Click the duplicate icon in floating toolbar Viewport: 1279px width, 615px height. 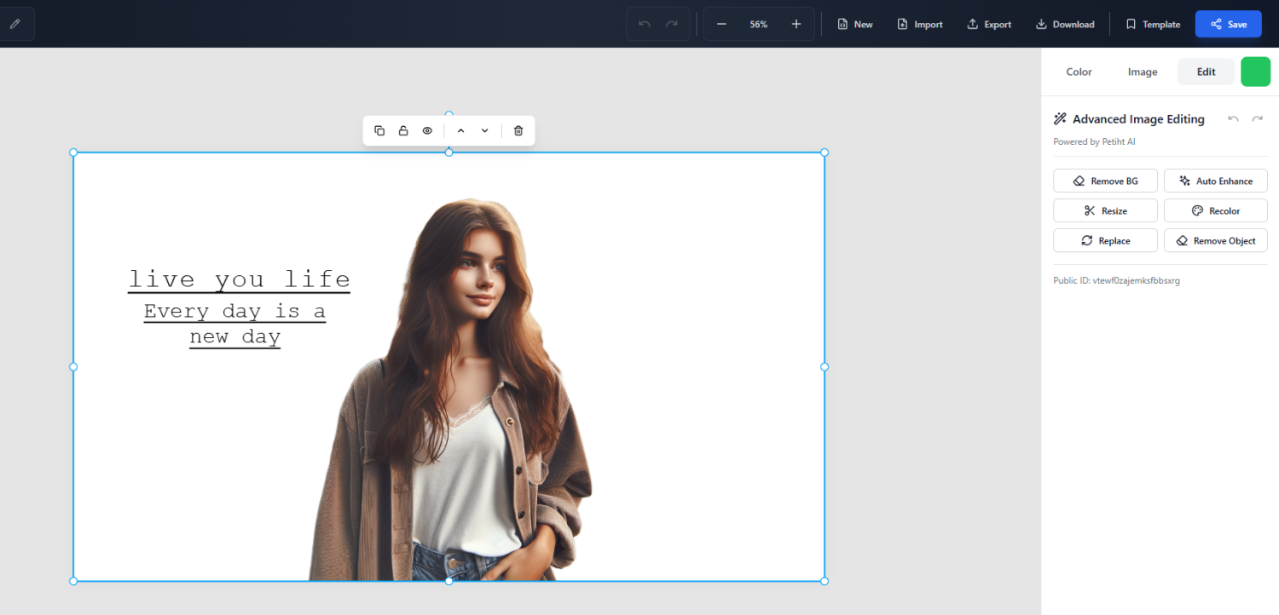[x=379, y=130]
